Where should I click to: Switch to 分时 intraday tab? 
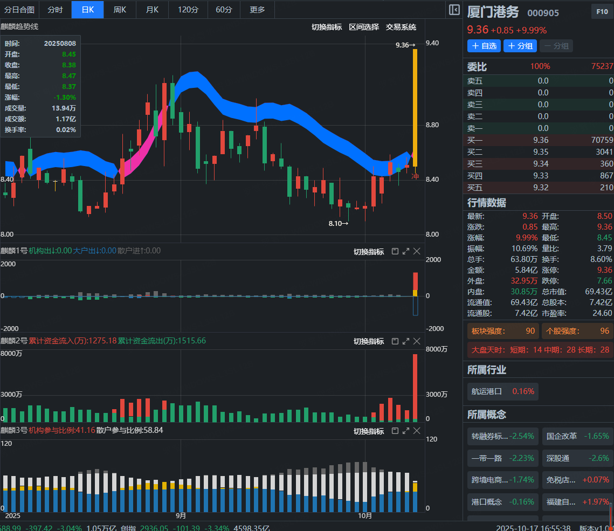(x=55, y=10)
